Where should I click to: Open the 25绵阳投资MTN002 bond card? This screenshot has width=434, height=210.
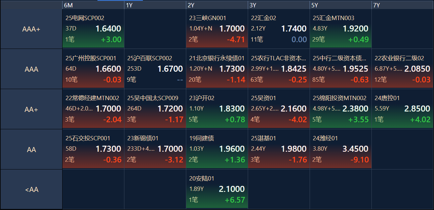pyautogui.click(x=341, y=109)
